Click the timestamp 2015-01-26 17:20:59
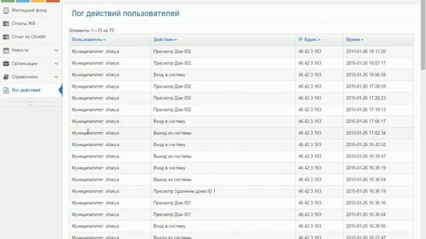Image resolution: width=426 pixels, height=239 pixels. [x=365, y=86]
